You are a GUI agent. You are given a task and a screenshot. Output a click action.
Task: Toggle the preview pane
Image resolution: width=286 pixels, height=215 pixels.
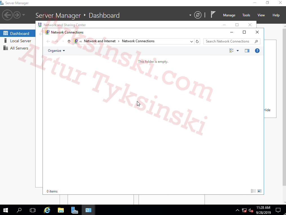click(x=247, y=51)
